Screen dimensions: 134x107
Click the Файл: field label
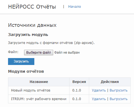click(x=13, y=52)
